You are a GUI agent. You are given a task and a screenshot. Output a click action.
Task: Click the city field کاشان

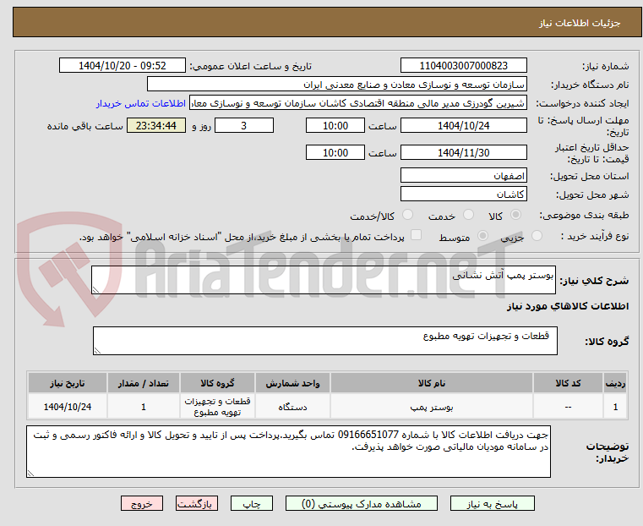(463, 194)
